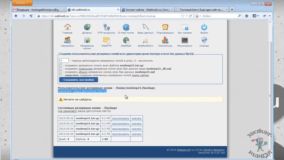Close the s41.webhost1.ru tab
The image size is (284, 160).
tap(118, 10)
